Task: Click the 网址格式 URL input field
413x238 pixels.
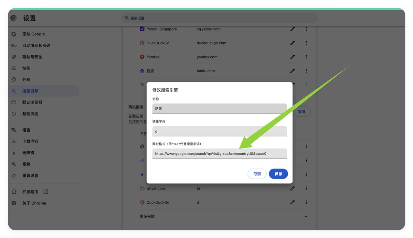Action: [220, 153]
